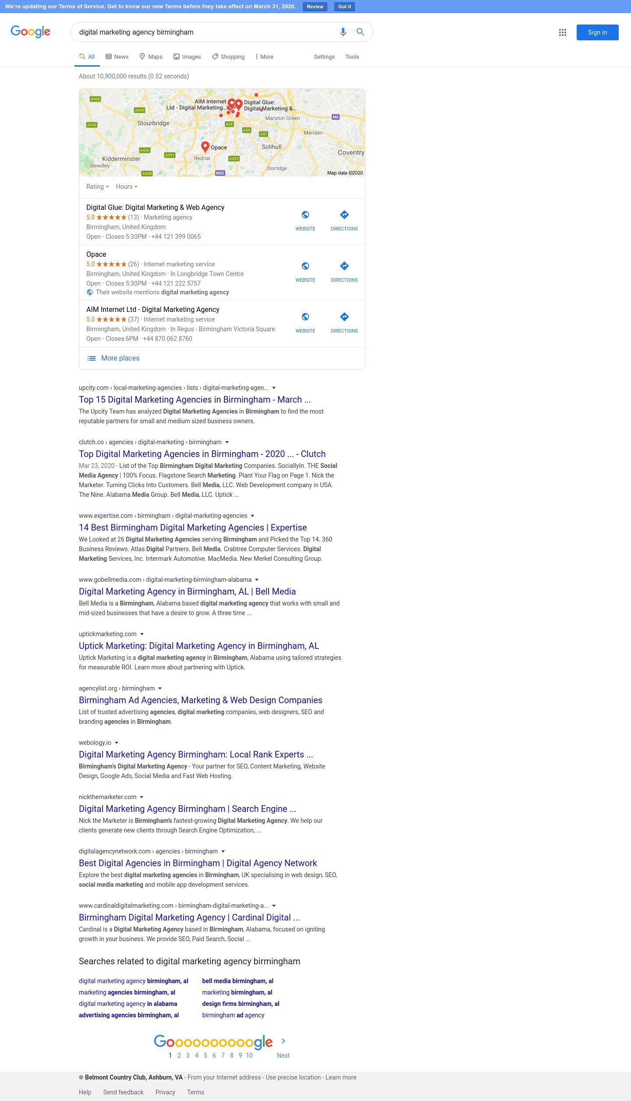
Task: Switch to the Shopping tab
Action: (x=228, y=57)
